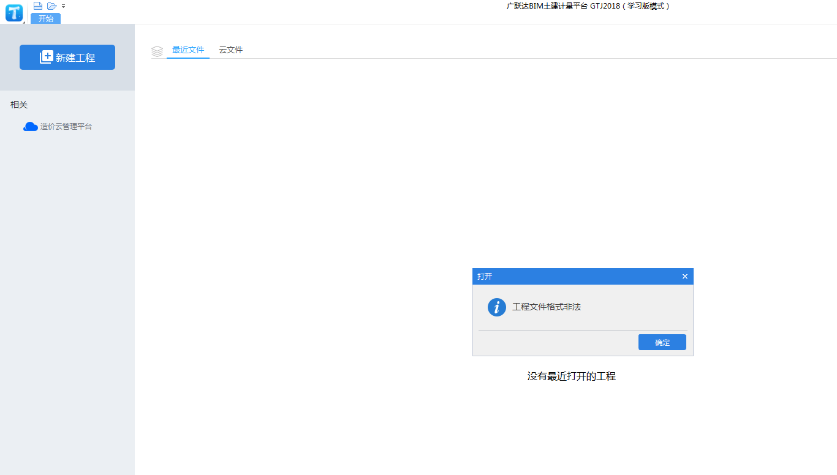The width and height of the screenshot is (837, 475).
Task: Click the new document icon in quick access
Action: click(38, 6)
